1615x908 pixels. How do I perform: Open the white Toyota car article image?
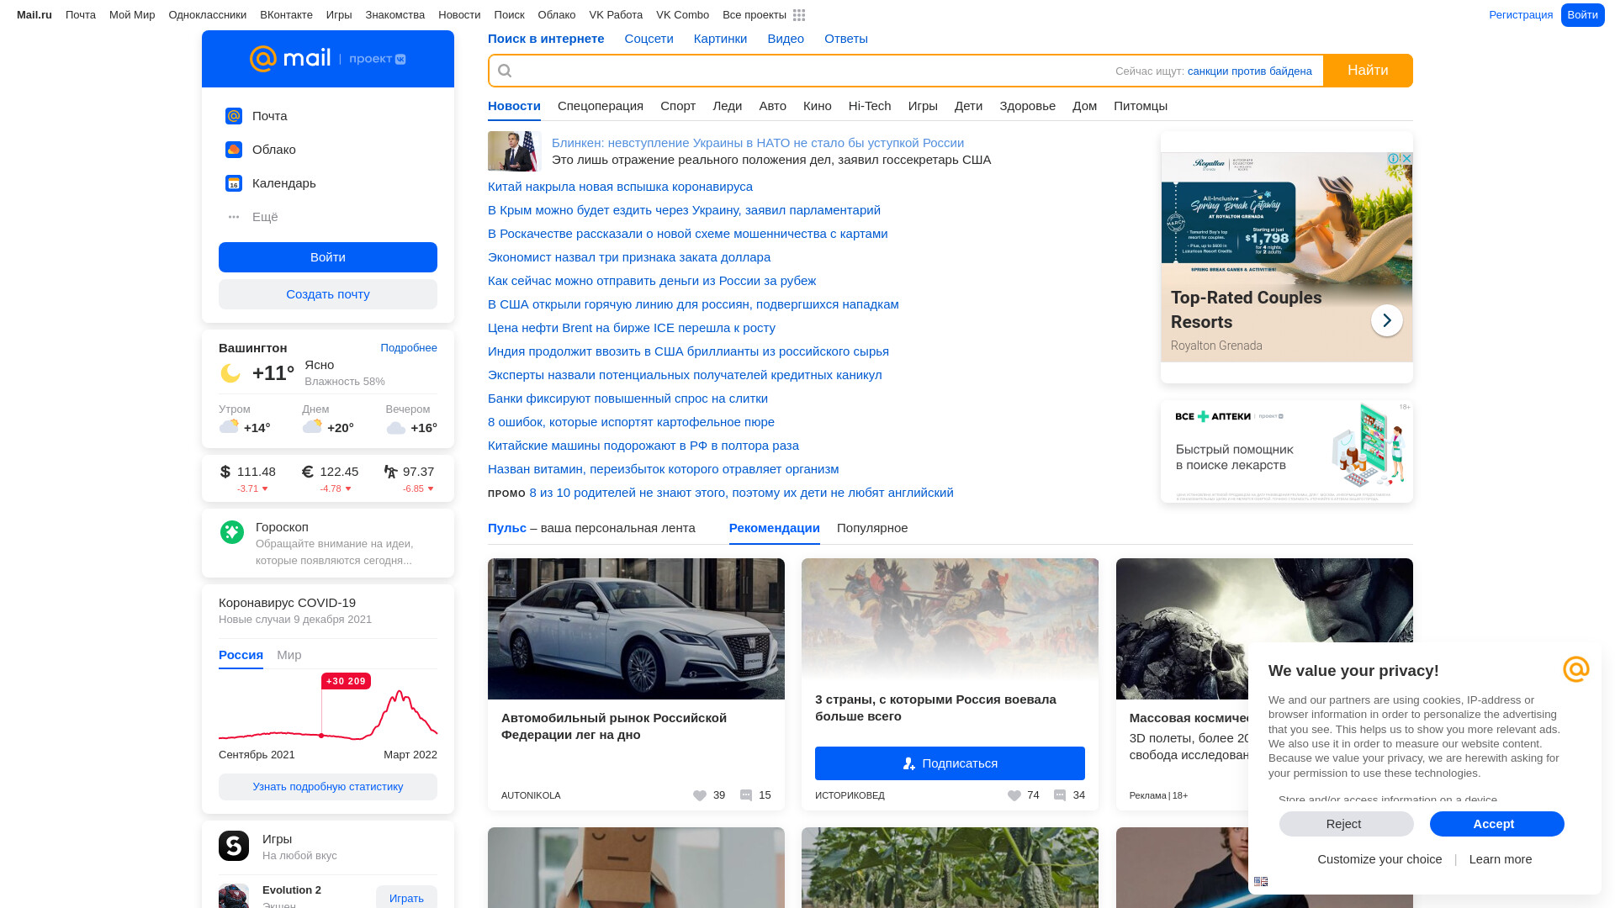click(x=636, y=629)
